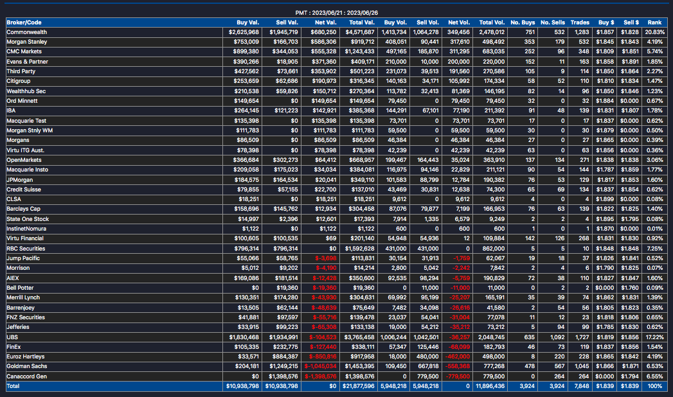Select the Virtu Financial broker name

pos(25,238)
